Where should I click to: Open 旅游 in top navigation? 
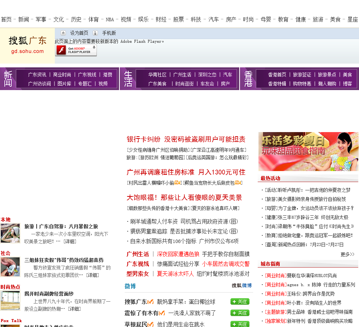[318, 20]
